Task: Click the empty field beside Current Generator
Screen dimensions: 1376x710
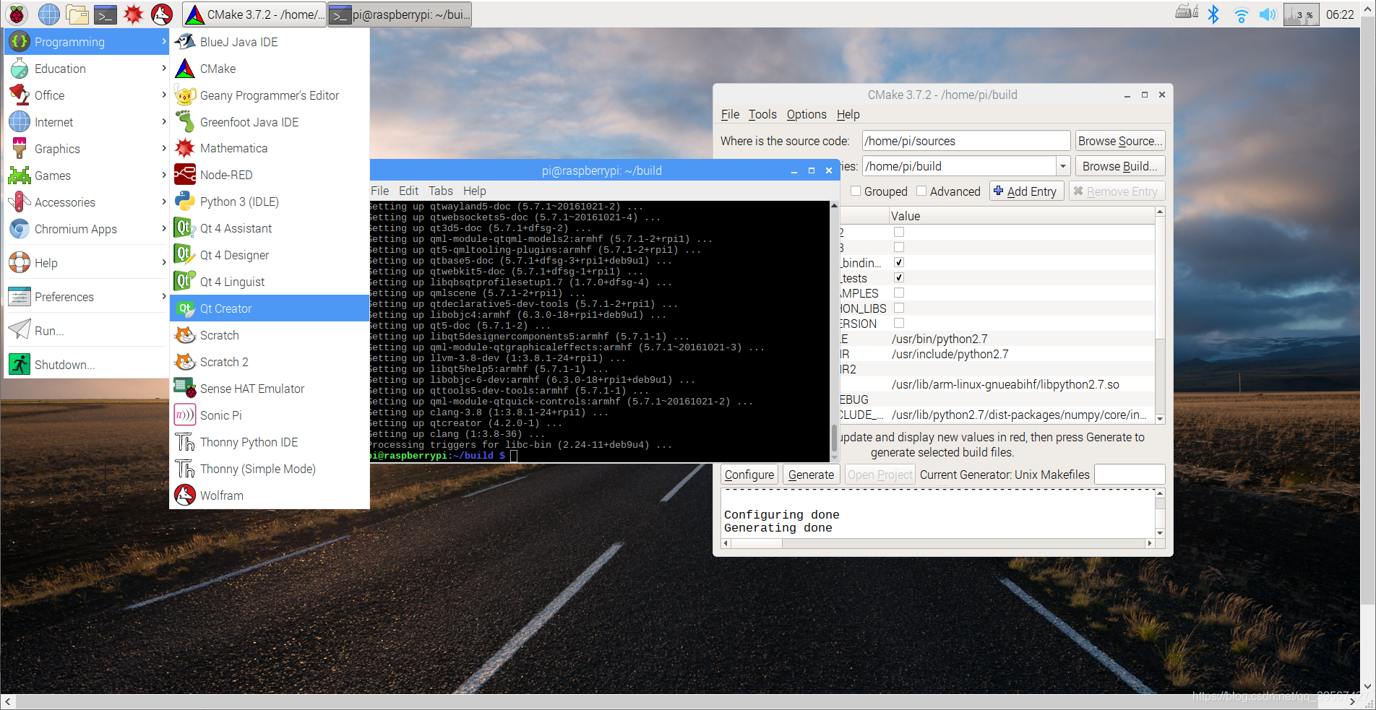Action: click(1130, 475)
